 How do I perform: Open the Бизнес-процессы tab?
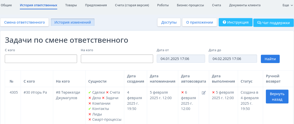[190, 5]
